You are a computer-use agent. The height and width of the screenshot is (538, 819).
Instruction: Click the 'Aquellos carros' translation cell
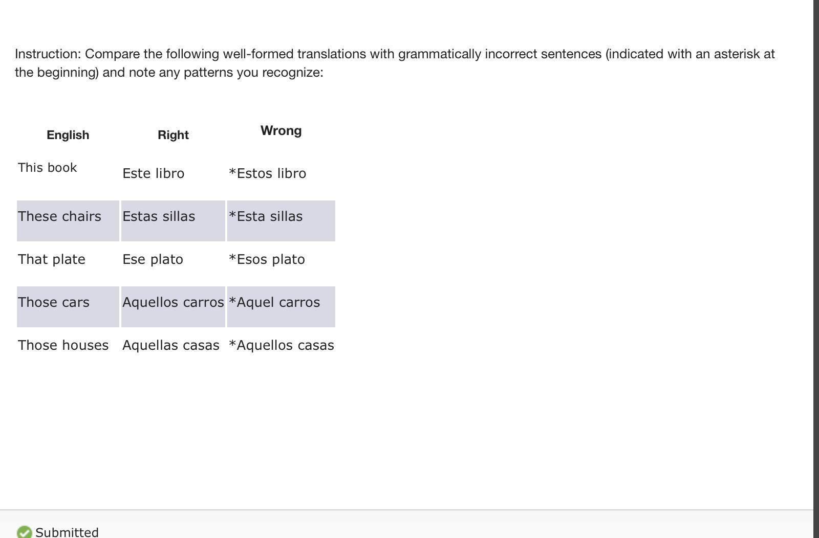(173, 302)
